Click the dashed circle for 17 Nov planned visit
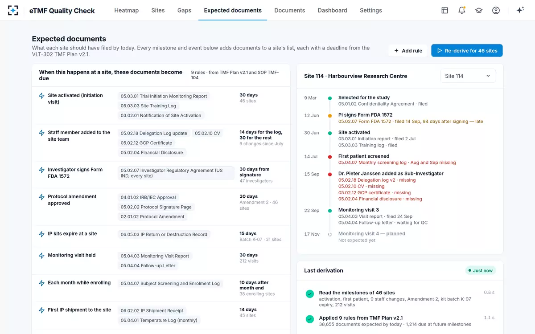 (330, 234)
